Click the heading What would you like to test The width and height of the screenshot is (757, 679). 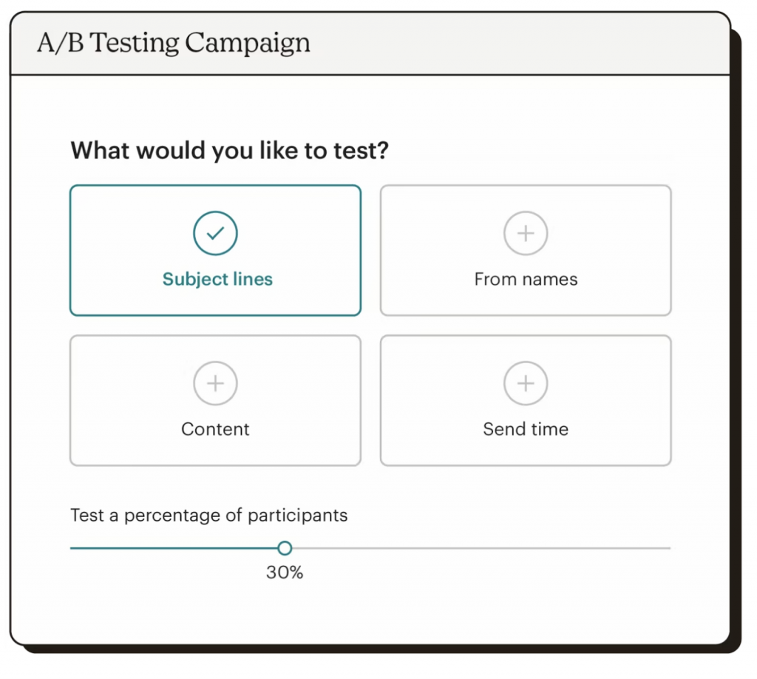click(229, 150)
